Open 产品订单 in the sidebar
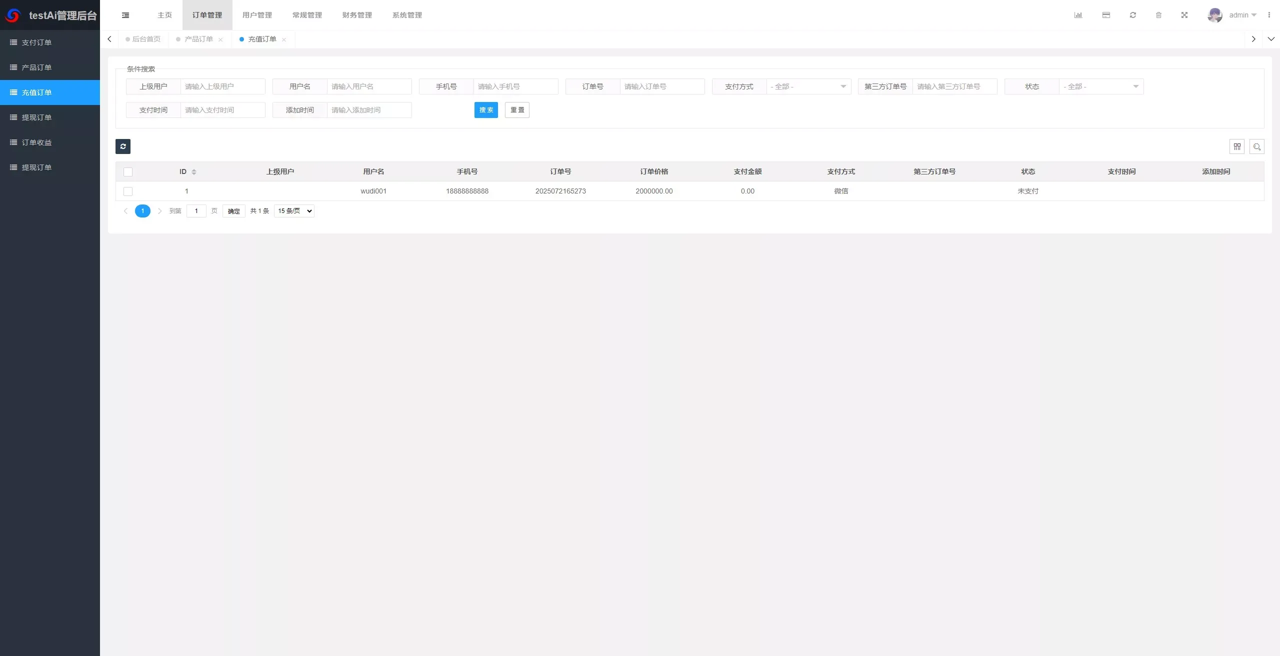1280x656 pixels. click(50, 67)
